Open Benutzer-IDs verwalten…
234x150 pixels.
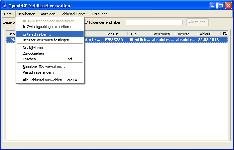tap(50, 67)
